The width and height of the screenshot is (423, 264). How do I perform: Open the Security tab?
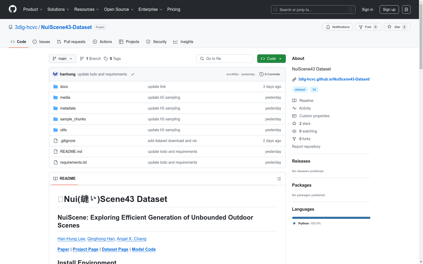coord(157,42)
